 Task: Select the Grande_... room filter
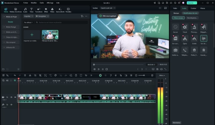(x=204, y=50)
